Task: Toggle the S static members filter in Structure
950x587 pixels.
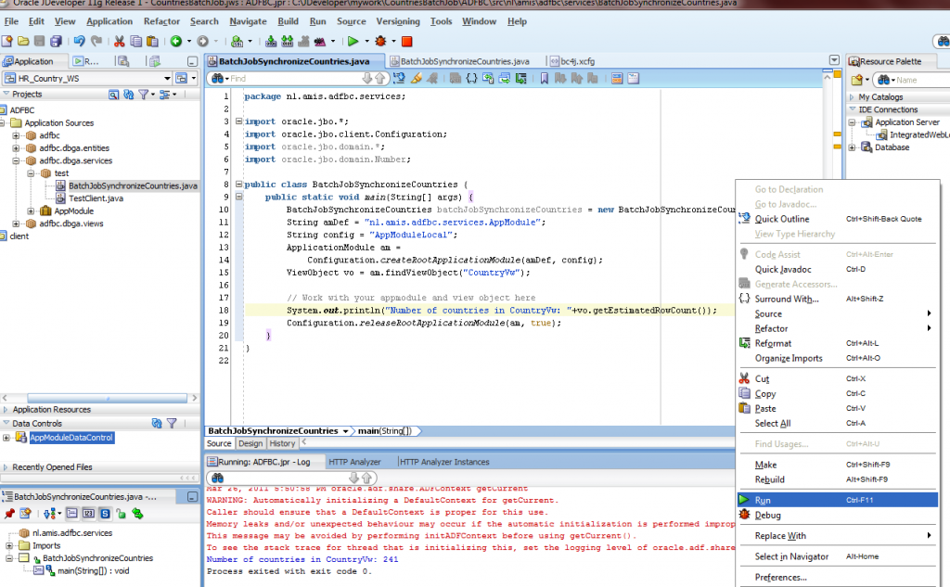Action: coord(106,513)
